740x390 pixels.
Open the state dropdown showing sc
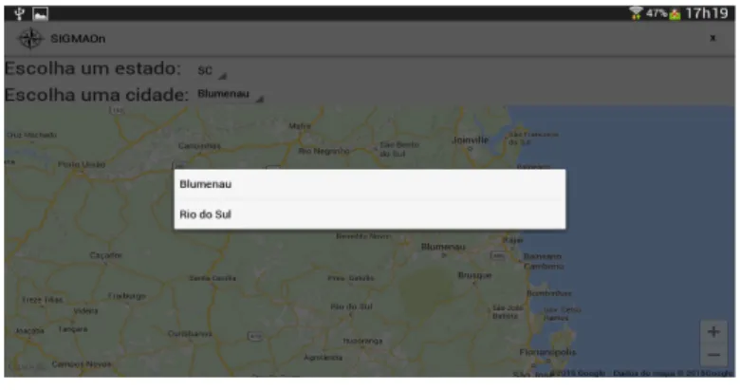(x=212, y=70)
